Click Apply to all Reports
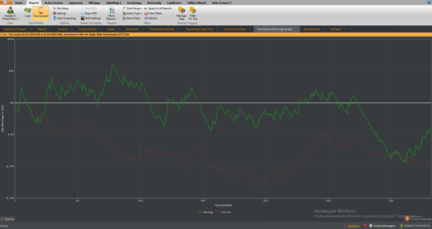 (x=158, y=8)
